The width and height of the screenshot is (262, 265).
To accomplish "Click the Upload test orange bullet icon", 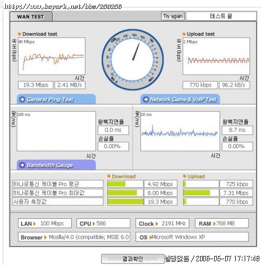I will (x=184, y=34).
